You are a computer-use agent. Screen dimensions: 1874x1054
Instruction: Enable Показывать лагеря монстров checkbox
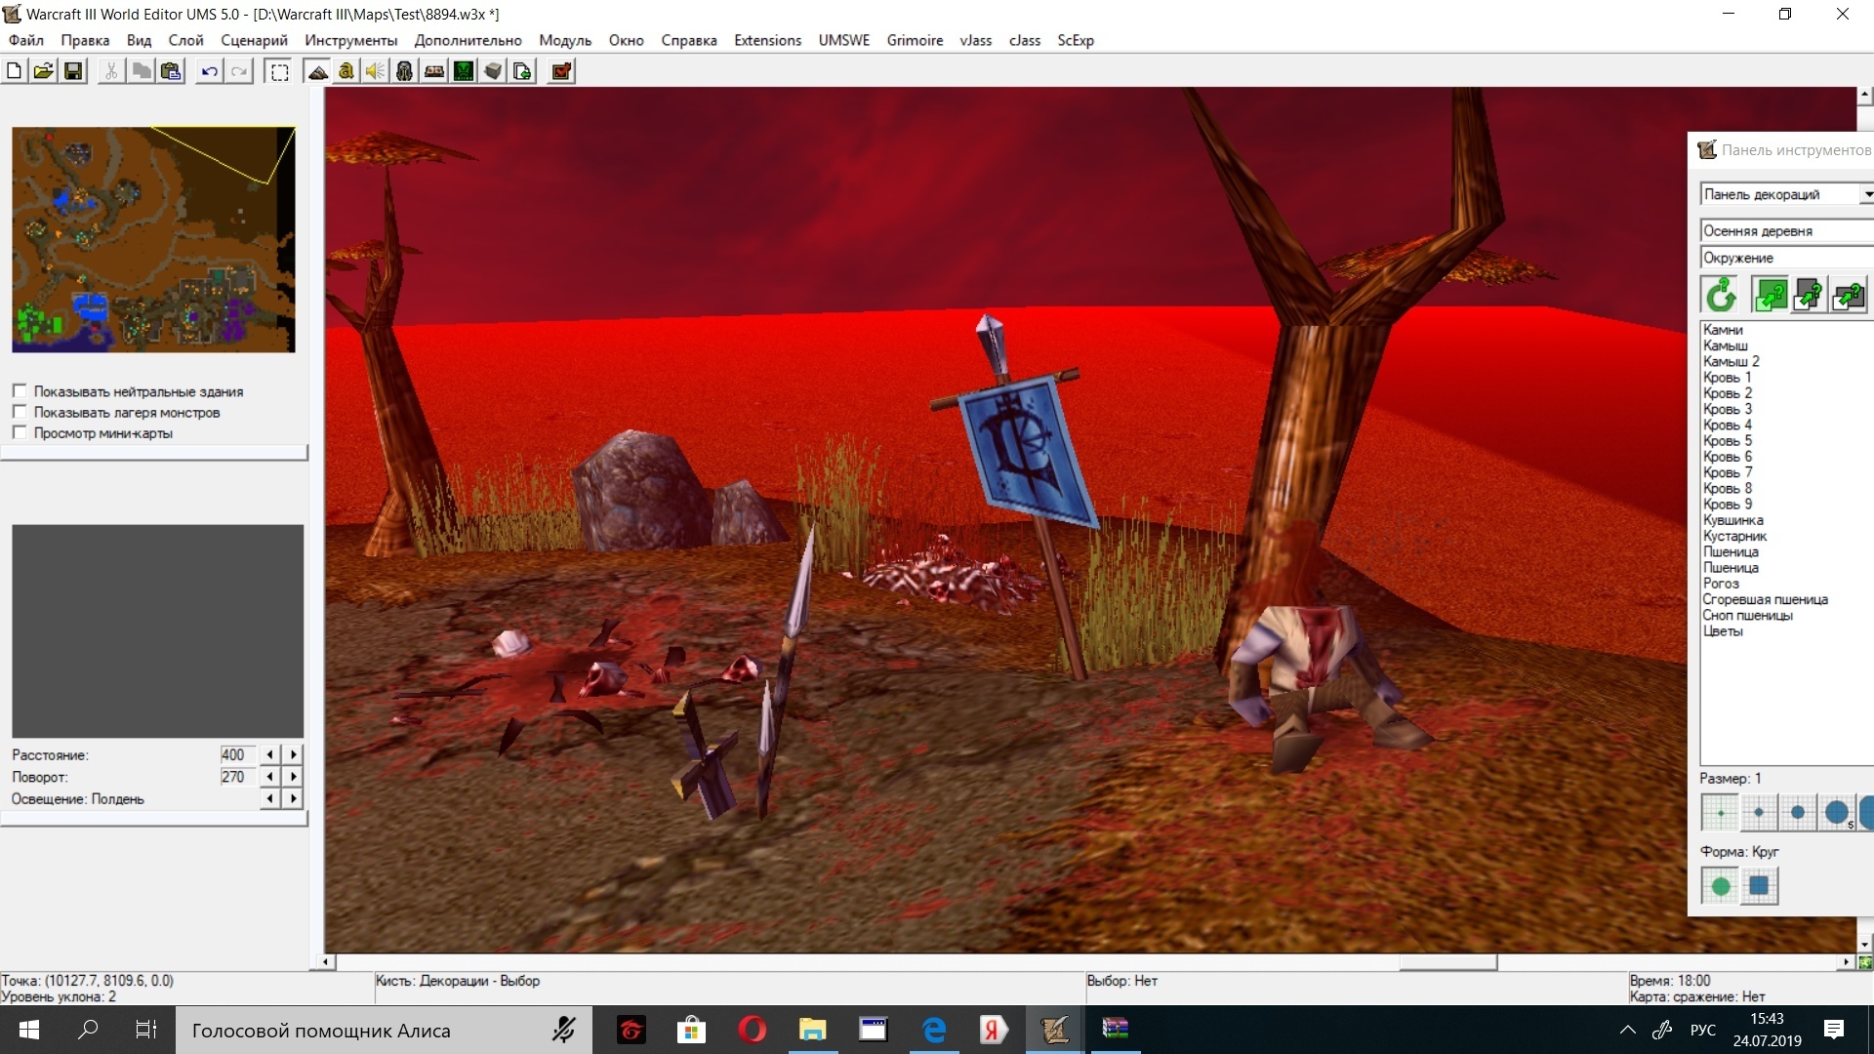tap(20, 412)
